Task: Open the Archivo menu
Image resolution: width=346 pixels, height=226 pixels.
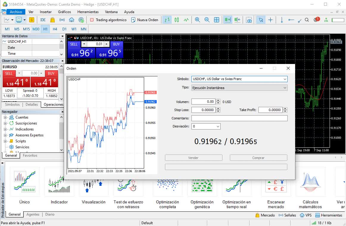Action: tap(16, 12)
